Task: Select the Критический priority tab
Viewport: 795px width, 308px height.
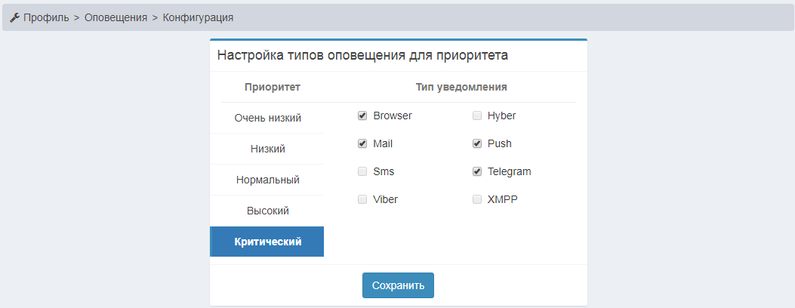Action: (267, 242)
